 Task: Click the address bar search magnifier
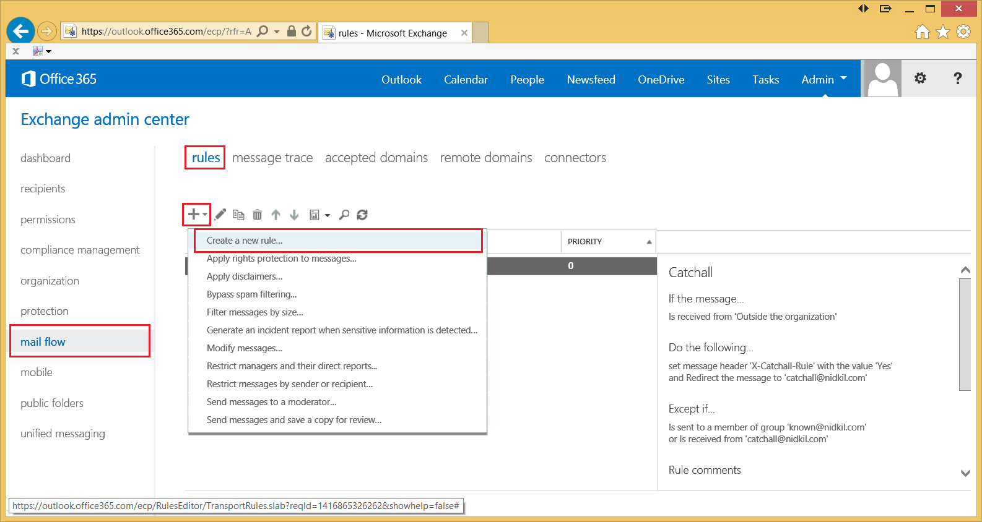[x=263, y=31]
